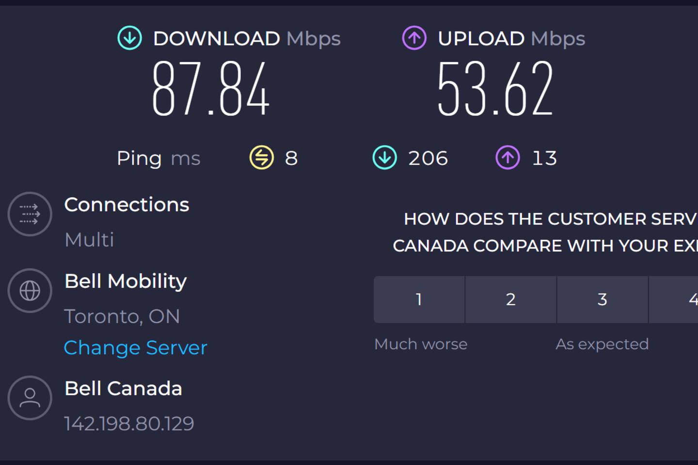
Task: Click the purple upload arrow icon beside UPLOAD
Action: pyautogui.click(x=414, y=38)
